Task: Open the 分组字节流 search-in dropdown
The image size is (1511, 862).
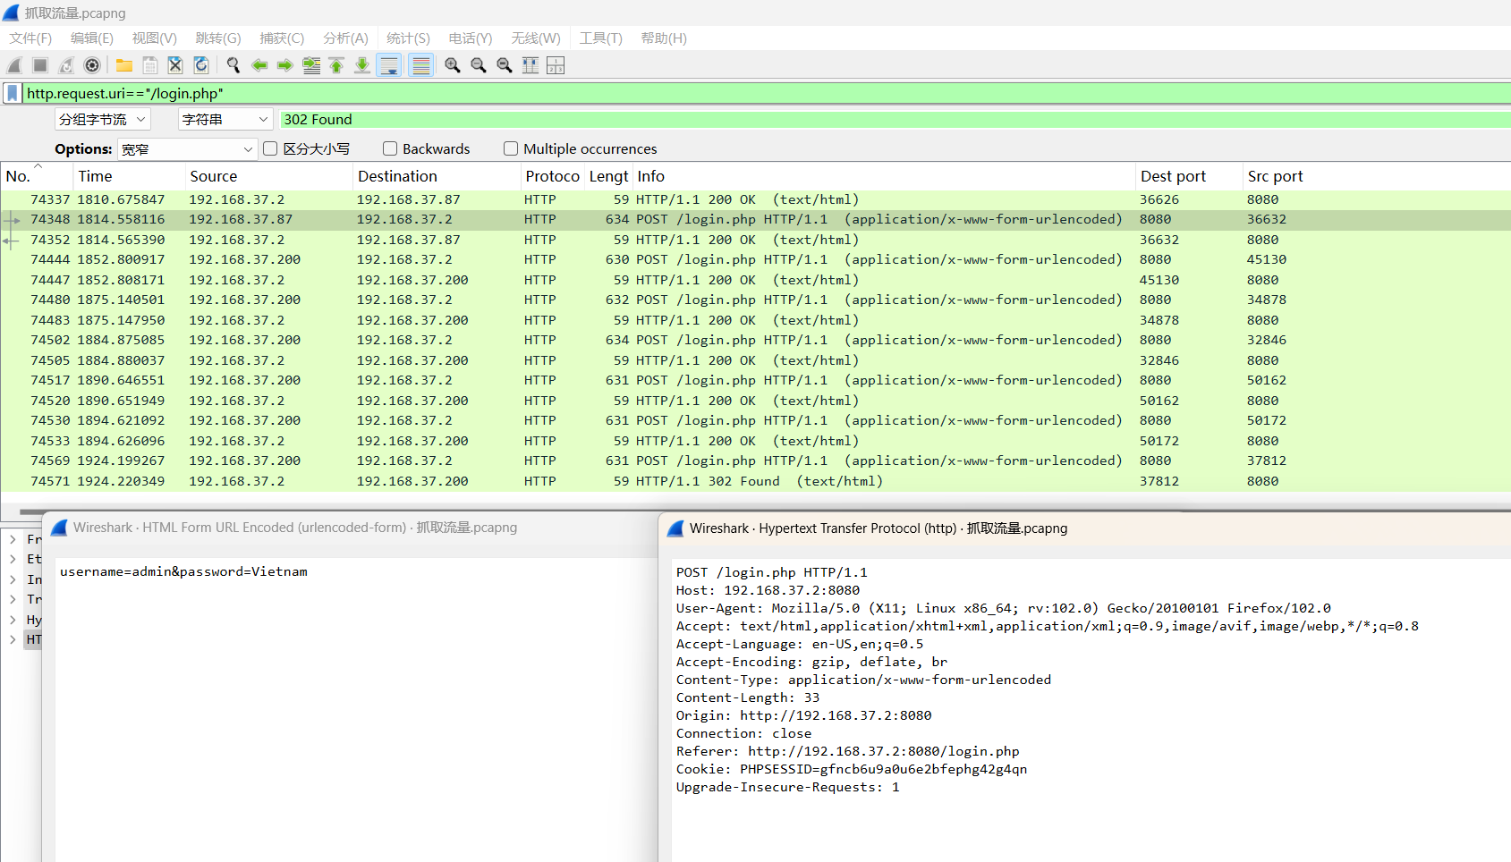Action: [102, 120]
